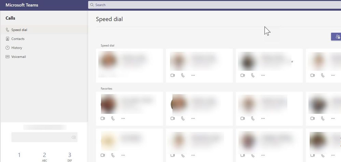This screenshot has height=162, width=341.
Task: Open Voicemail in the Calls sidebar
Action: [44, 57]
